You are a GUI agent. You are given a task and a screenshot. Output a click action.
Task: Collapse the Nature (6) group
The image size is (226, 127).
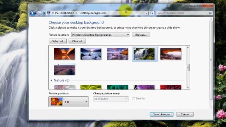pyautogui.click(x=52, y=80)
